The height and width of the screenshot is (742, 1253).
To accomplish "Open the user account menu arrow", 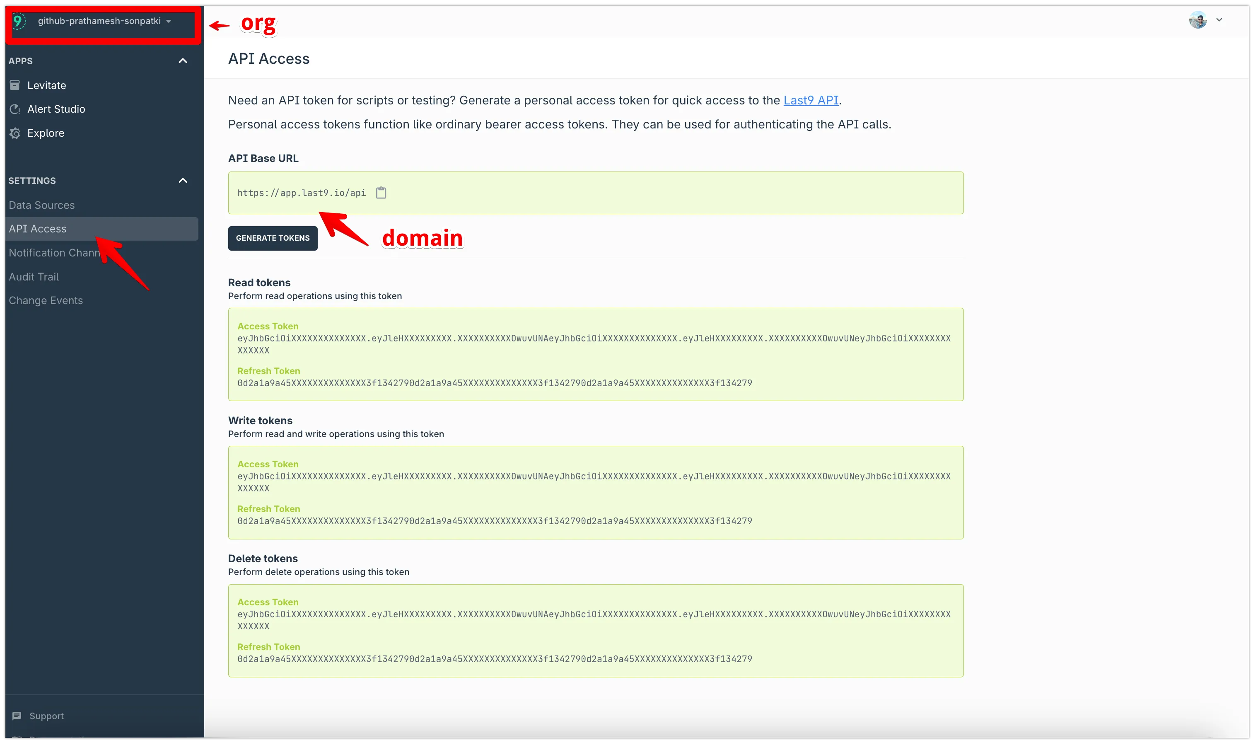I will click(x=1219, y=20).
